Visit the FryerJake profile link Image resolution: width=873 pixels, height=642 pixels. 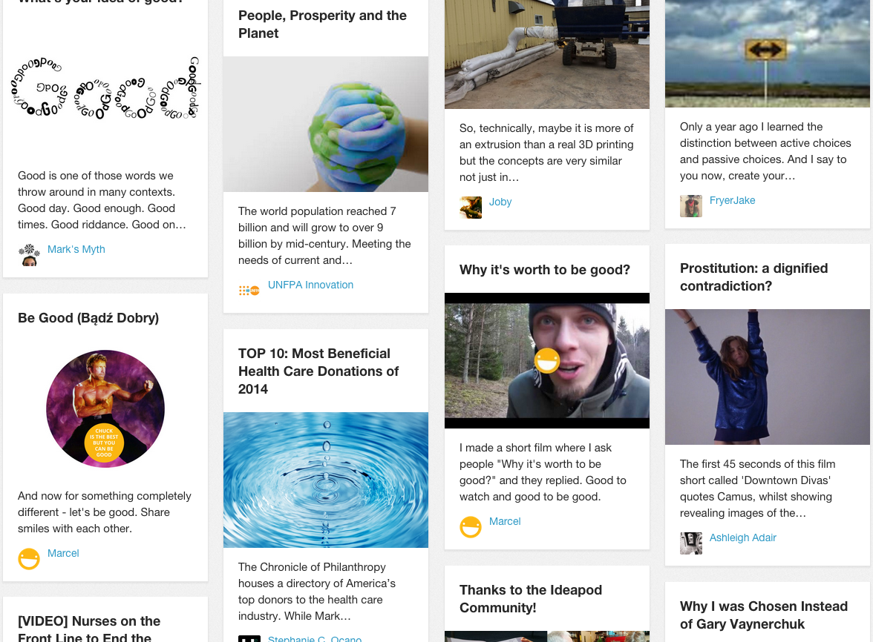[732, 200]
